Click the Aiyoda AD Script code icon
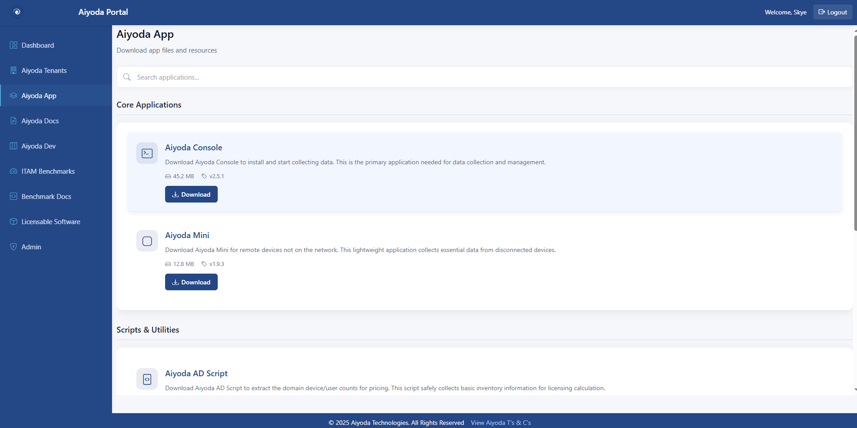857x428 pixels. [147, 379]
